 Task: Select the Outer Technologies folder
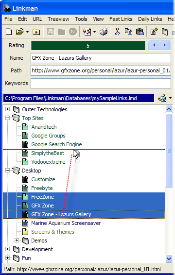pos(45,109)
